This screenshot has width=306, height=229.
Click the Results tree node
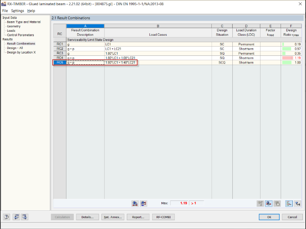coord(7,39)
